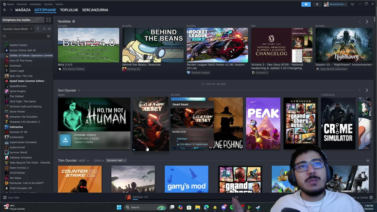This screenshot has width=377, height=212.
Task: Open the Pro Soccer Online news source link
Action: point(71,69)
